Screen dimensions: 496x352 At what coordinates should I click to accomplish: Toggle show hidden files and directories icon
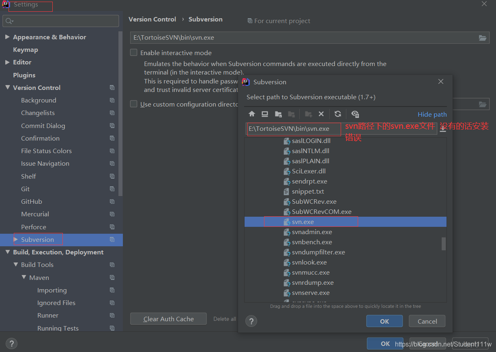[x=355, y=114]
